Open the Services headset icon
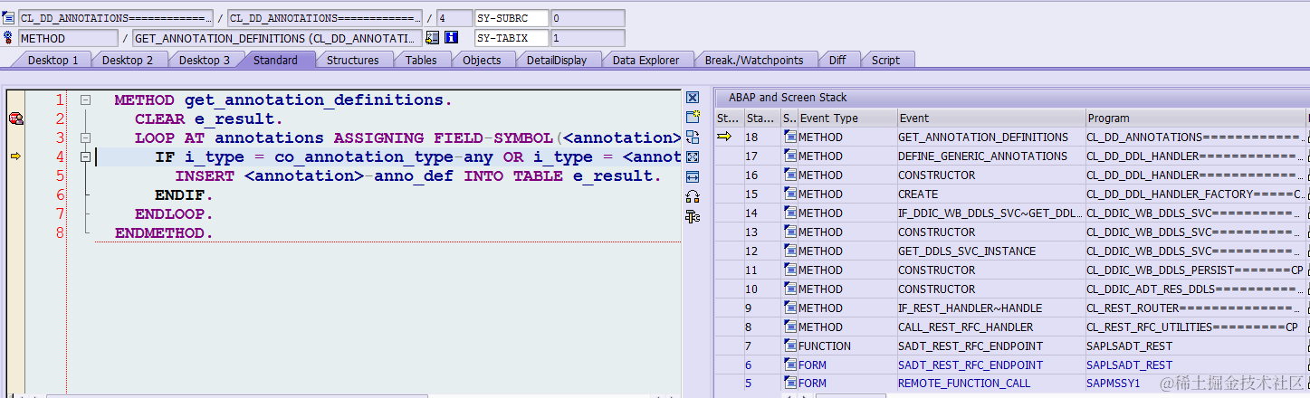The image size is (1310, 398). click(693, 197)
